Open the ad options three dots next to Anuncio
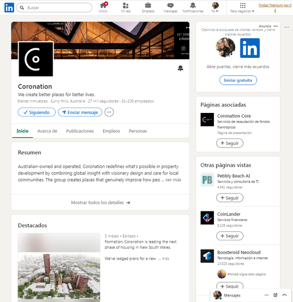Image resolution: width=293 pixels, height=302 pixels. pyautogui.click(x=276, y=26)
